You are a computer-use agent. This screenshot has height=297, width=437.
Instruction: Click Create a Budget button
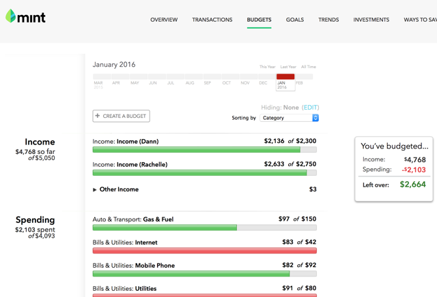122,116
